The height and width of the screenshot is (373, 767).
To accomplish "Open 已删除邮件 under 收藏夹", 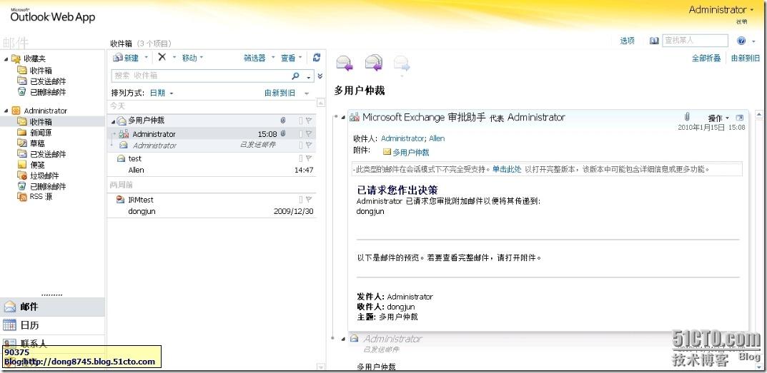I will click(48, 92).
